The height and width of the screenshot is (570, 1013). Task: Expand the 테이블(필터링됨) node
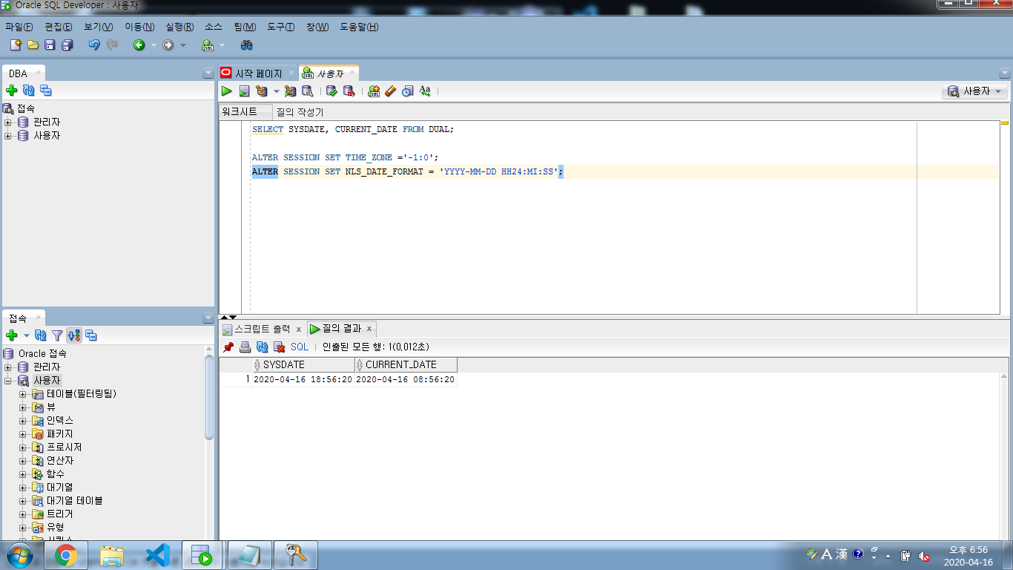point(23,394)
